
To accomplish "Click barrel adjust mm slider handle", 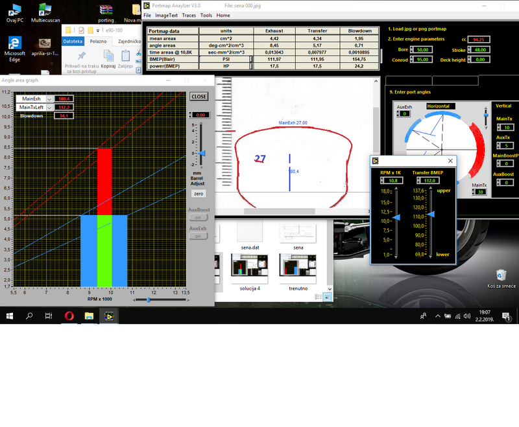I will pos(202,154).
